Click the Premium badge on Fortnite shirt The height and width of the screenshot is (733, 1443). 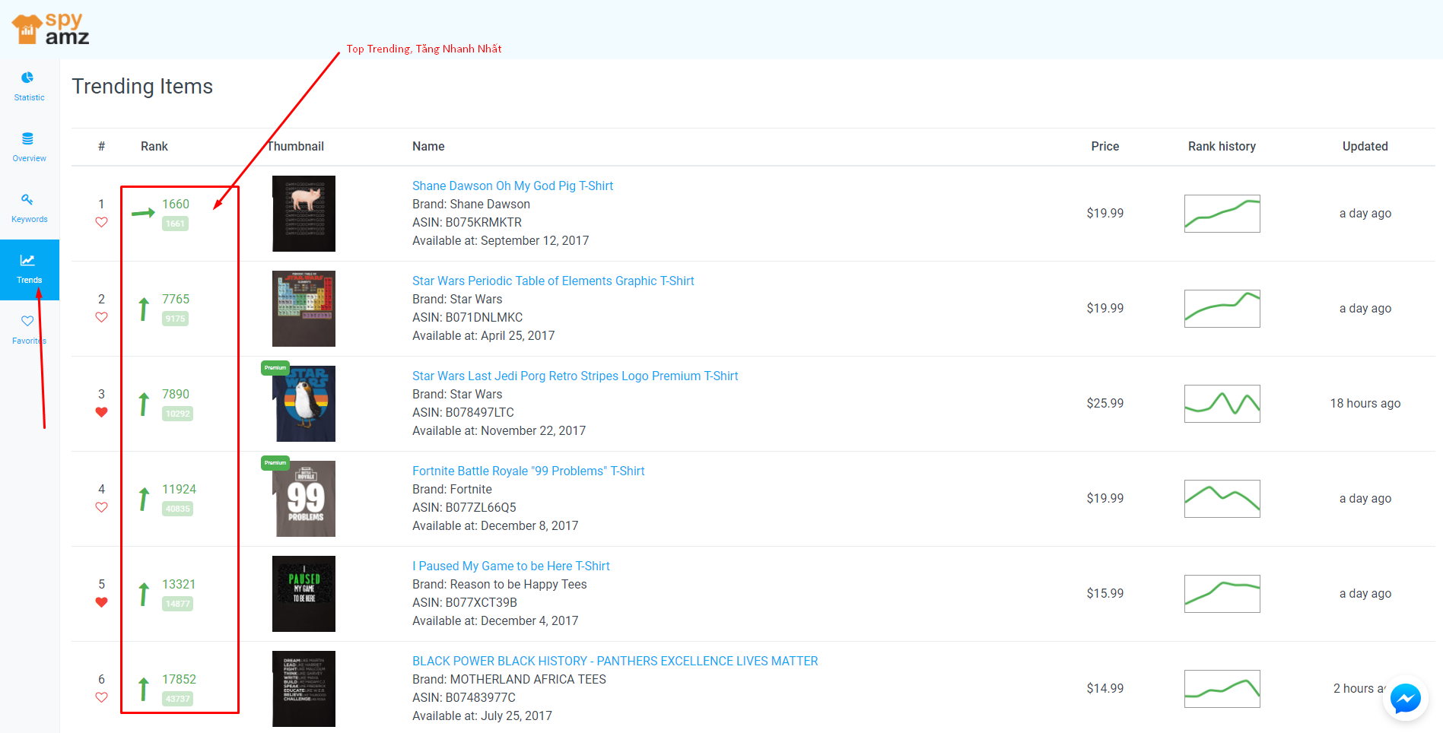coord(275,463)
